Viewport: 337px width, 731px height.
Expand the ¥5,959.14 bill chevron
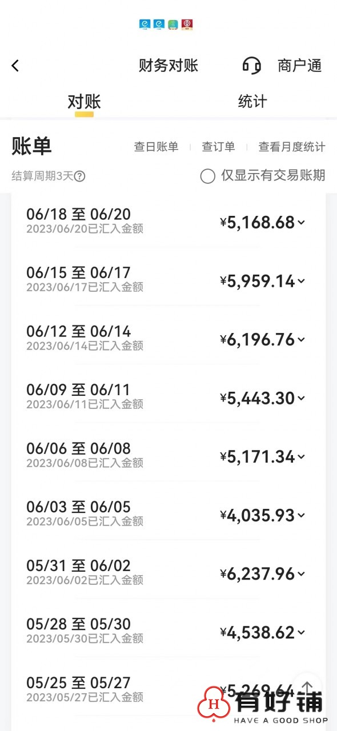[302, 281]
